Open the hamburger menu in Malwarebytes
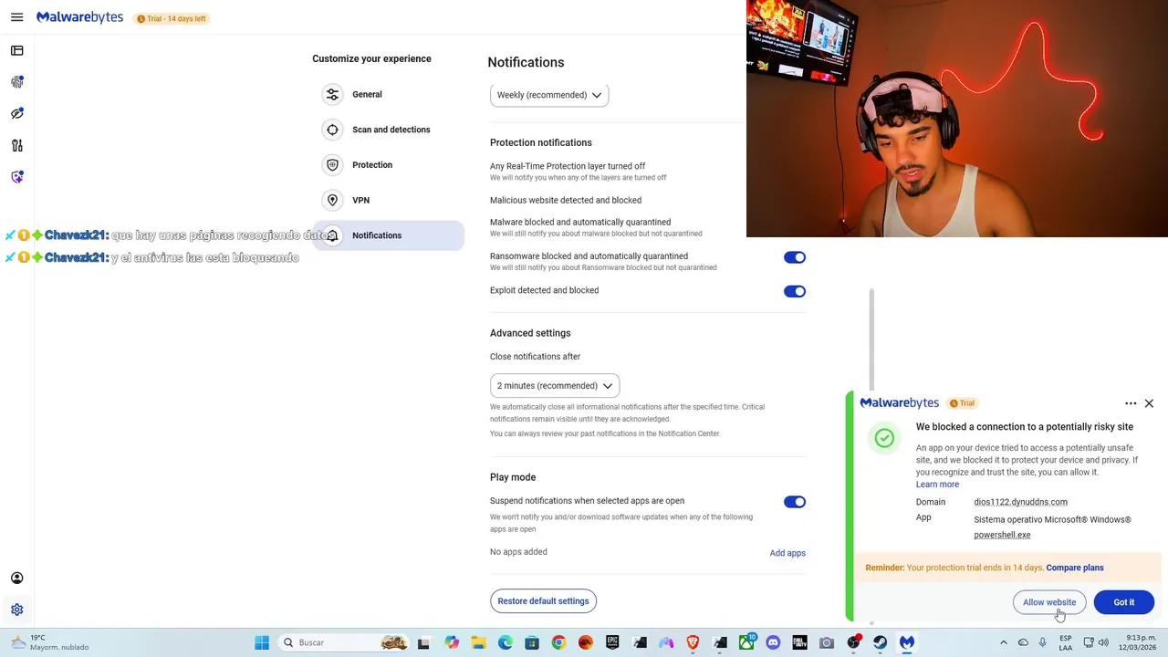 (x=16, y=17)
